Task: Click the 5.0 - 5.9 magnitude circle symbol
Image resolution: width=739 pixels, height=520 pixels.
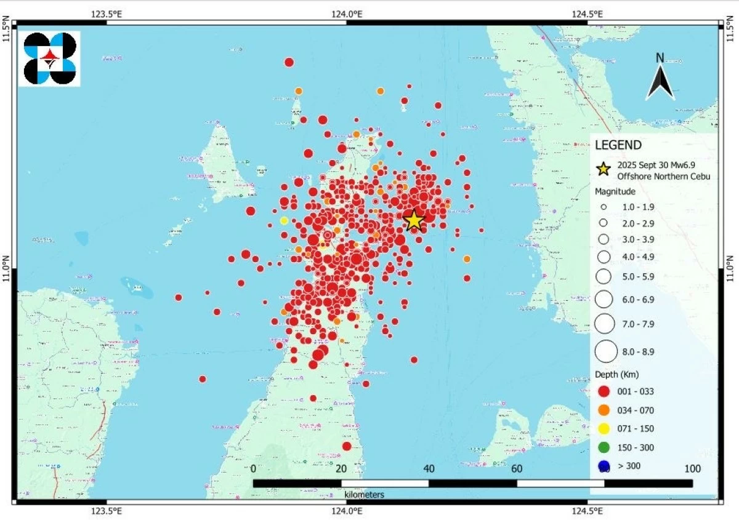Action: pyautogui.click(x=604, y=277)
